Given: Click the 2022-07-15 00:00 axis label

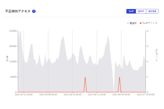Looking at the screenshot, I should tap(145, 95).
